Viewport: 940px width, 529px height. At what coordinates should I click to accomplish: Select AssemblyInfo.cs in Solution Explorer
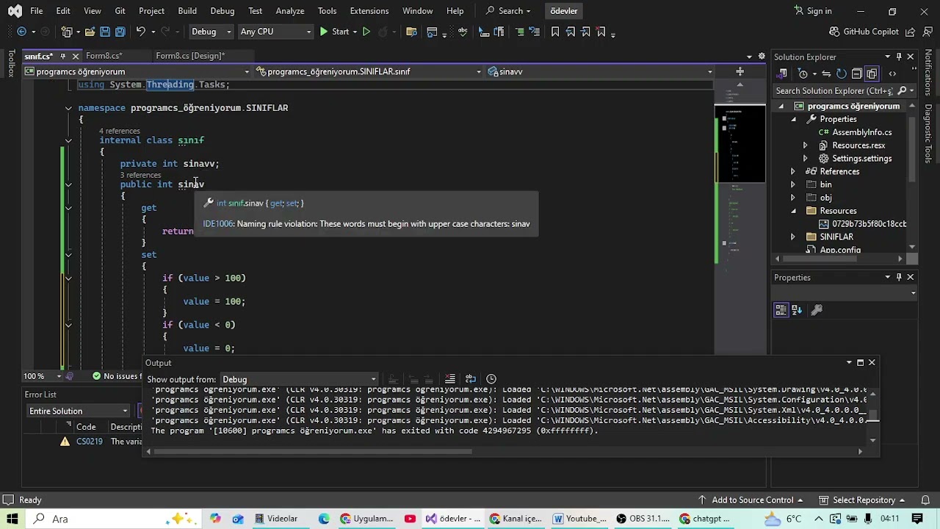pyautogui.click(x=861, y=132)
